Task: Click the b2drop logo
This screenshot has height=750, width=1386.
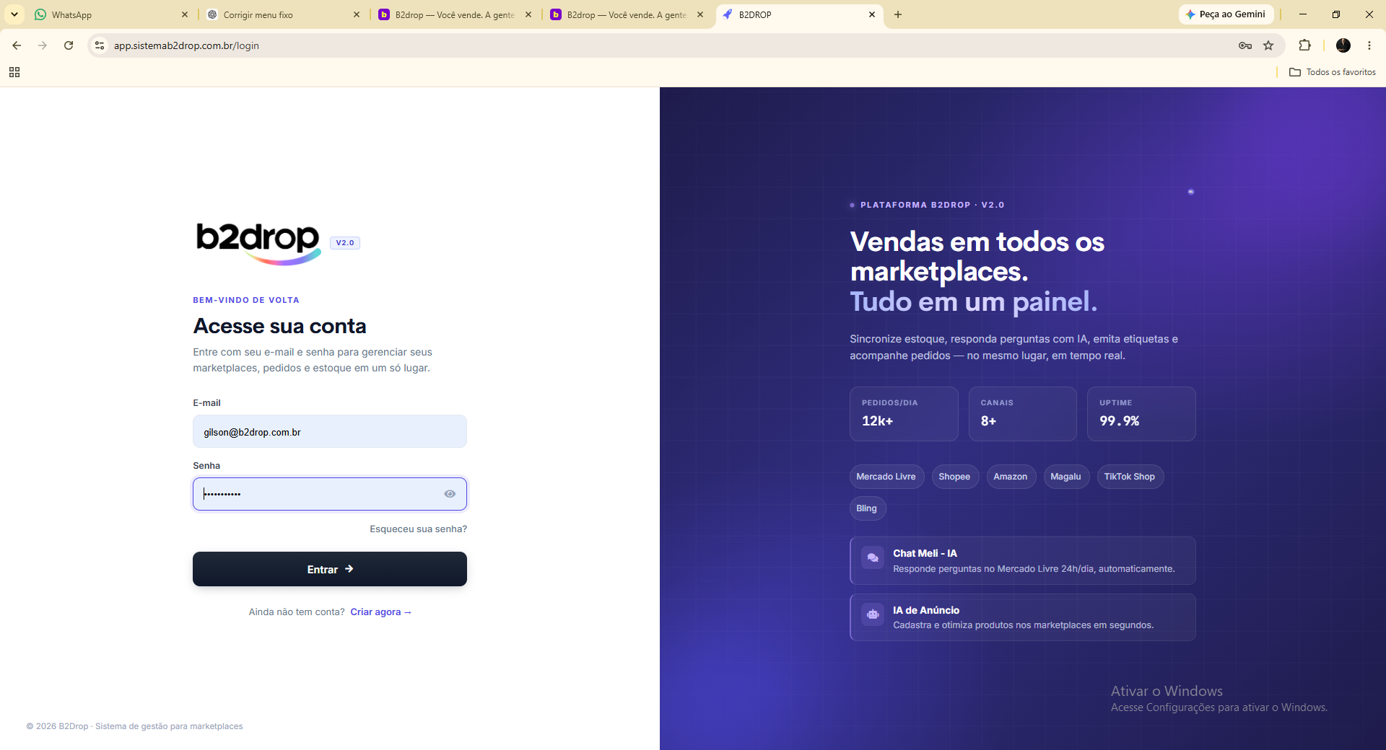Action: pyautogui.click(x=258, y=243)
